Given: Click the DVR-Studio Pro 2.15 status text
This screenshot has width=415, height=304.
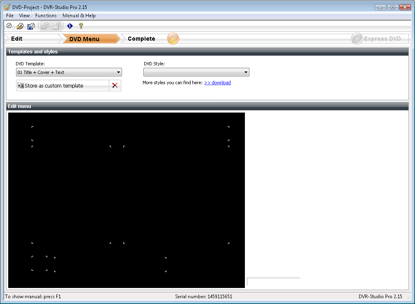Looking at the screenshot, I should [380, 297].
